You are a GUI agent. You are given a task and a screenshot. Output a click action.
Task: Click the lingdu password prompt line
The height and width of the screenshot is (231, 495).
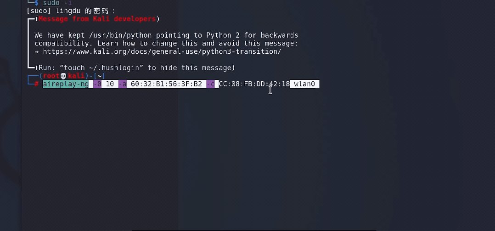71,11
